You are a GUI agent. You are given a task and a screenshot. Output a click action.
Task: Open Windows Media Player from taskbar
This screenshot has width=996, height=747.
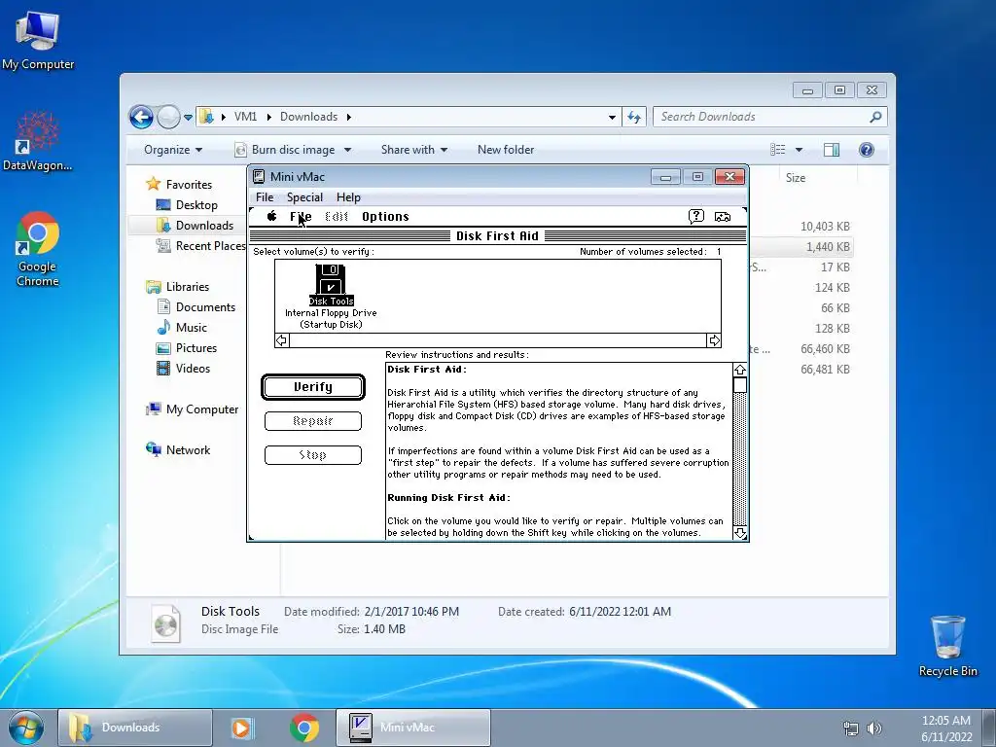tap(242, 728)
